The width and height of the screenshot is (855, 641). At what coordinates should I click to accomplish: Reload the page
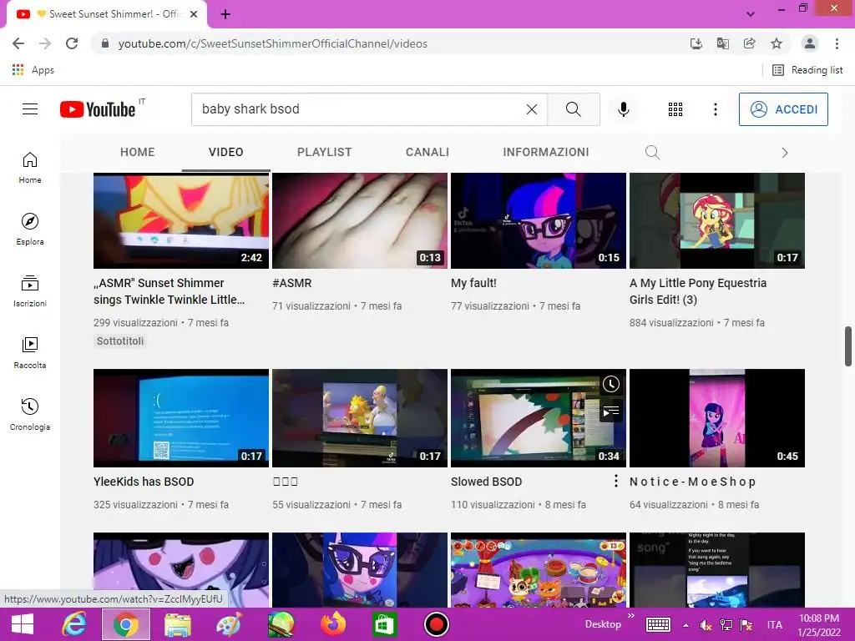[x=72, y=43]
